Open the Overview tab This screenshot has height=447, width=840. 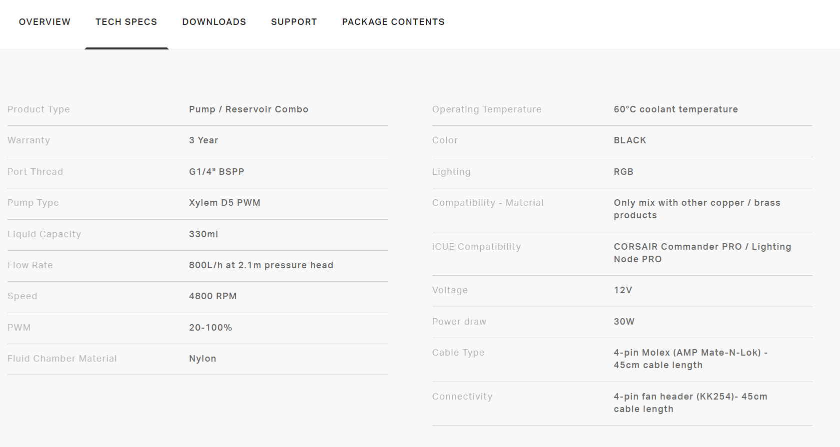point(44,22)
